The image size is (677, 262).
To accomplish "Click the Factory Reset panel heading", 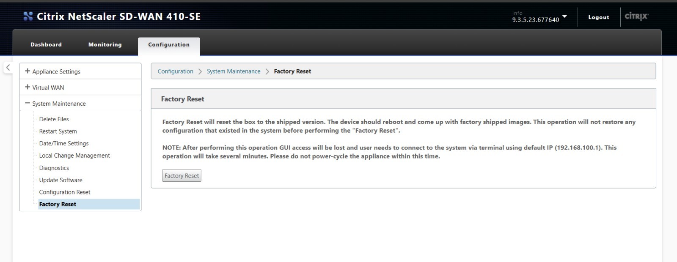I will pyautogui.click(x=182, y=99).
